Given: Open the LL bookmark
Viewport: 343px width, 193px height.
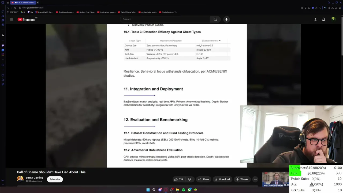Looking at the screenshot, I should [x=23, y=12].
